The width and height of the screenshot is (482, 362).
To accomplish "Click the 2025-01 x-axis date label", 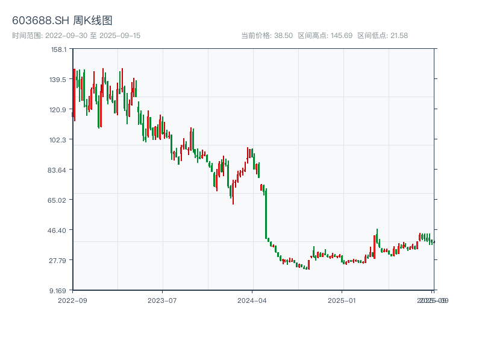I will [x=343, y=300].
